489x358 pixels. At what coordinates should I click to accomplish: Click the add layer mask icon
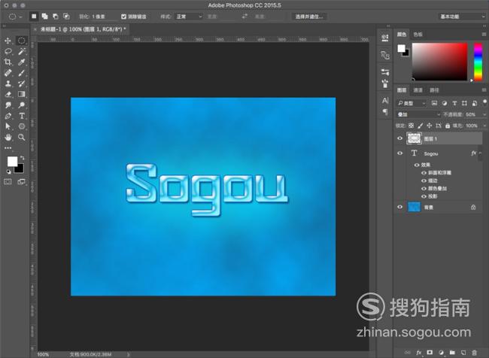[430, 353]
